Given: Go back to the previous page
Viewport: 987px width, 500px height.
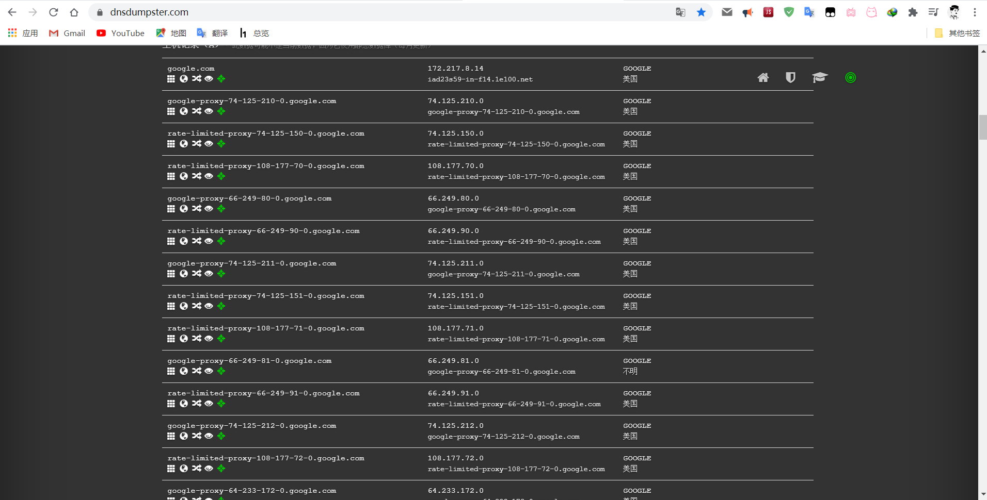Looking at the screenshot, I should coord(12,12).
